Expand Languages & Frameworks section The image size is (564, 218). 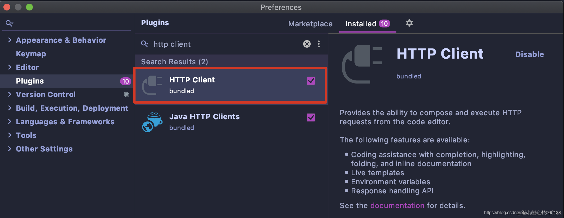point(10,121)
